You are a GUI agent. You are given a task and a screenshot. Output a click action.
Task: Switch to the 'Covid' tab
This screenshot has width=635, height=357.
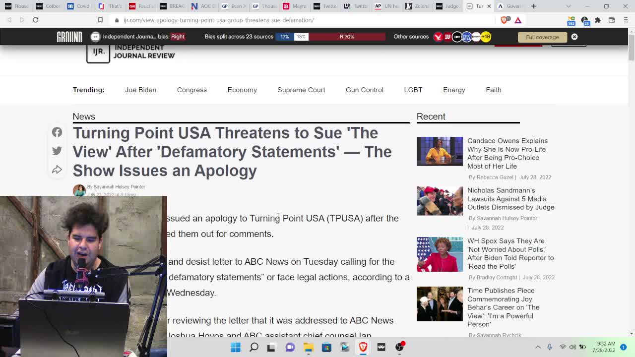point(79,6)
